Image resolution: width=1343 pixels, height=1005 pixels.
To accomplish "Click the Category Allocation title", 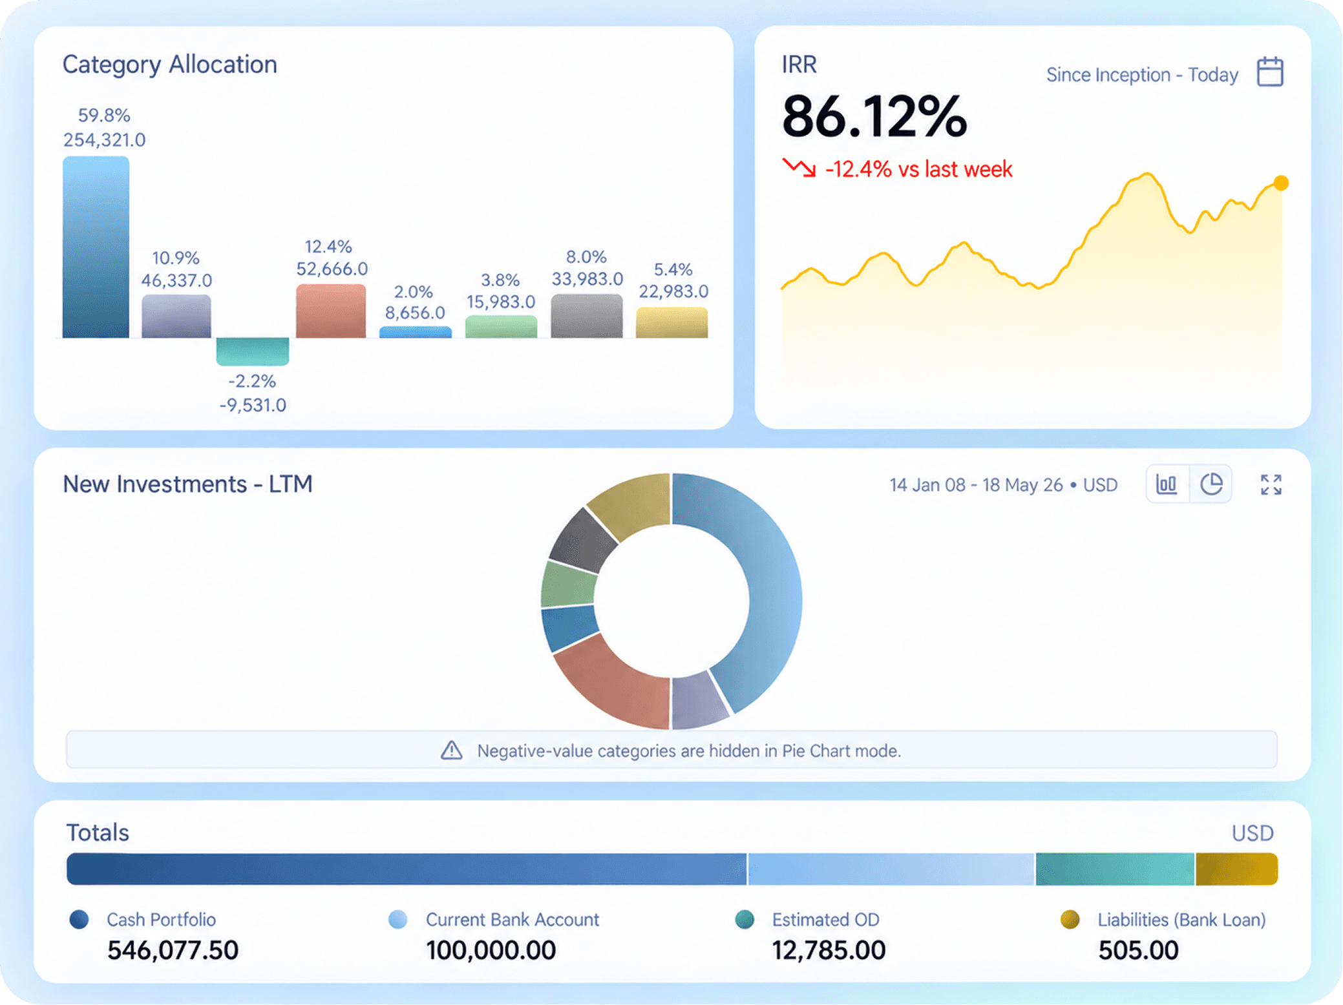I will point(169,65).
